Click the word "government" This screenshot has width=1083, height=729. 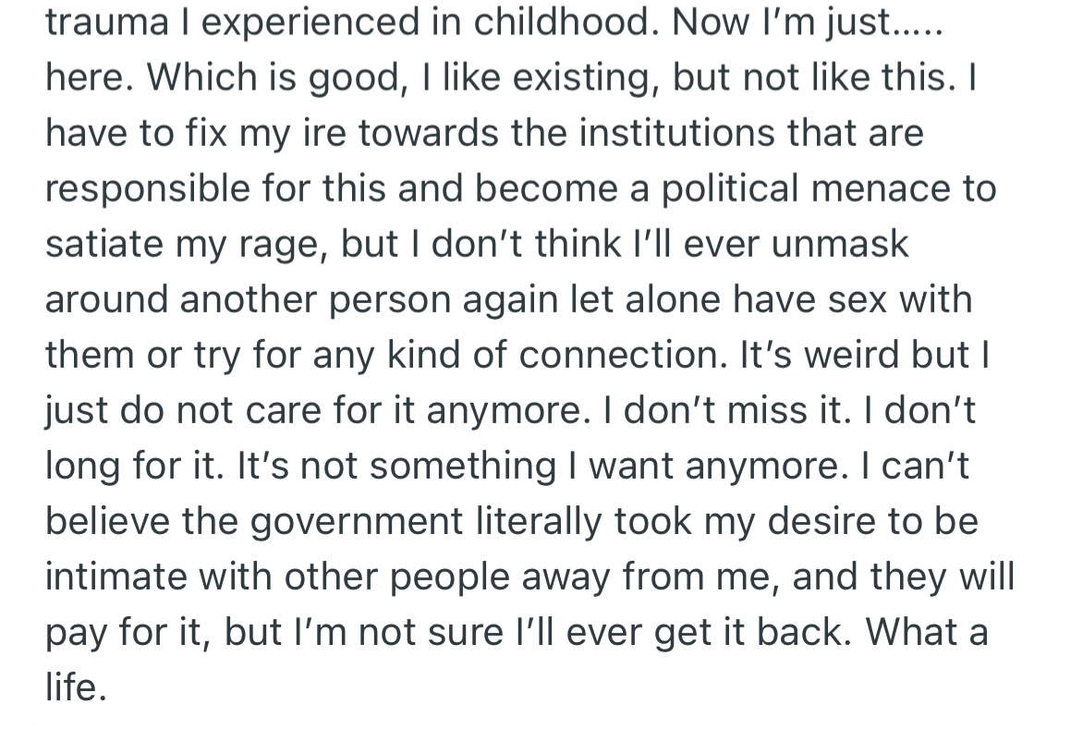(x=357, y=523)
